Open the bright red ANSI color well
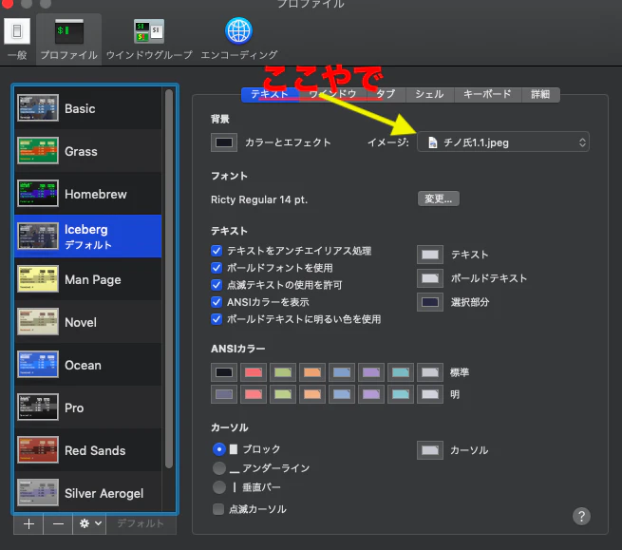622x550 pixels. [x=254, y=394]
